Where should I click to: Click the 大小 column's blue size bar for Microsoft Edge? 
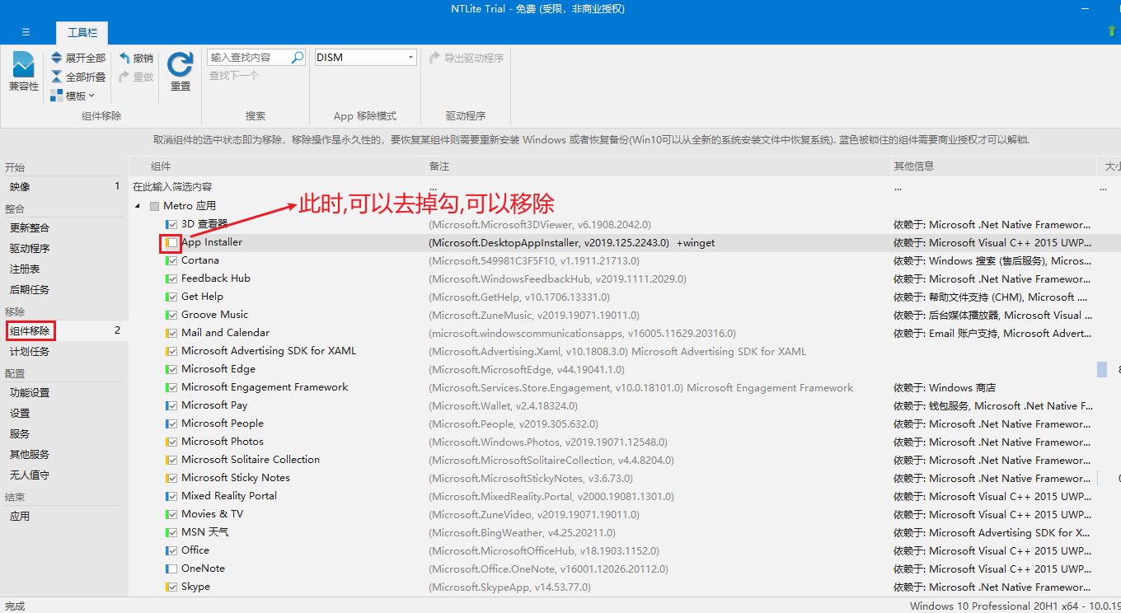click(x=1101, y=369)
